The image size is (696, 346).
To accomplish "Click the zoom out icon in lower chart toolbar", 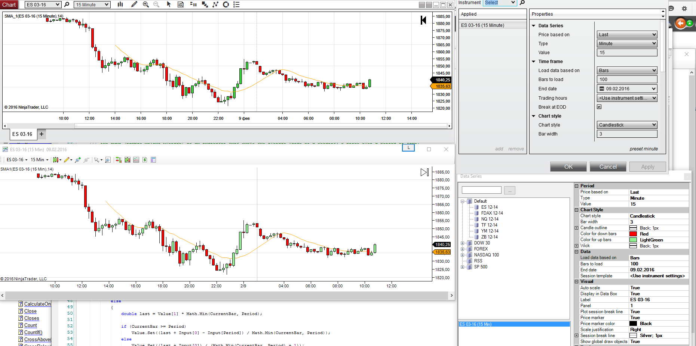I will tap(86, 160).
